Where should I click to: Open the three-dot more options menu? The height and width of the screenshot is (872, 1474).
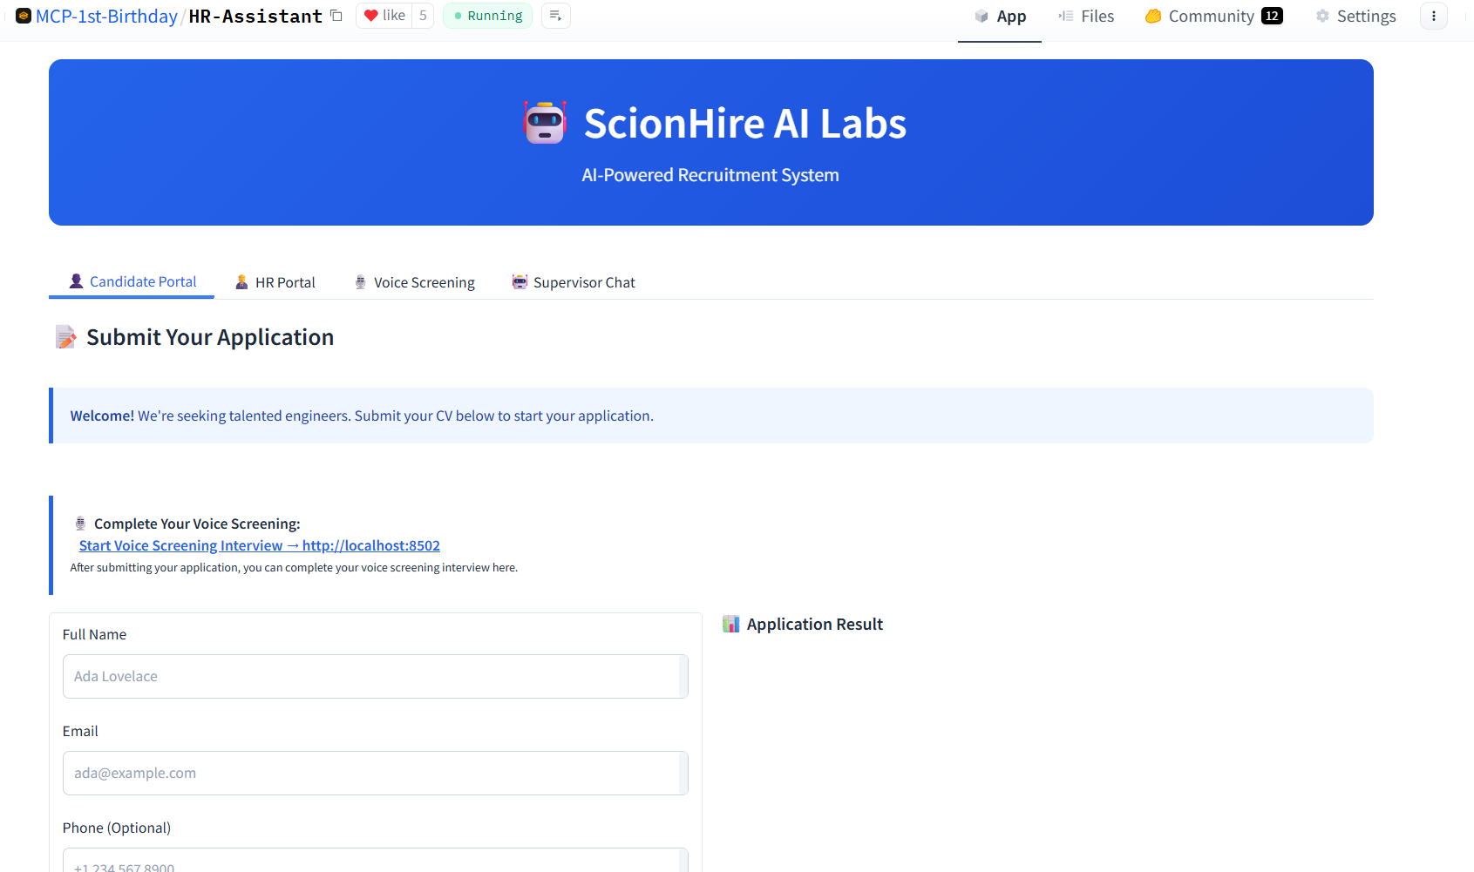[1433, 16]
